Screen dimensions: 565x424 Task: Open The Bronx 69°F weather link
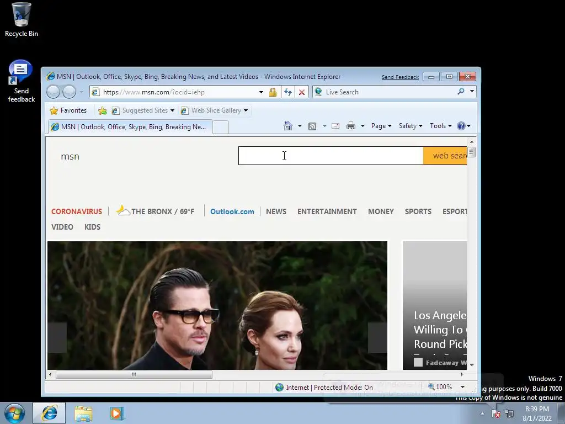coord(163,211)
